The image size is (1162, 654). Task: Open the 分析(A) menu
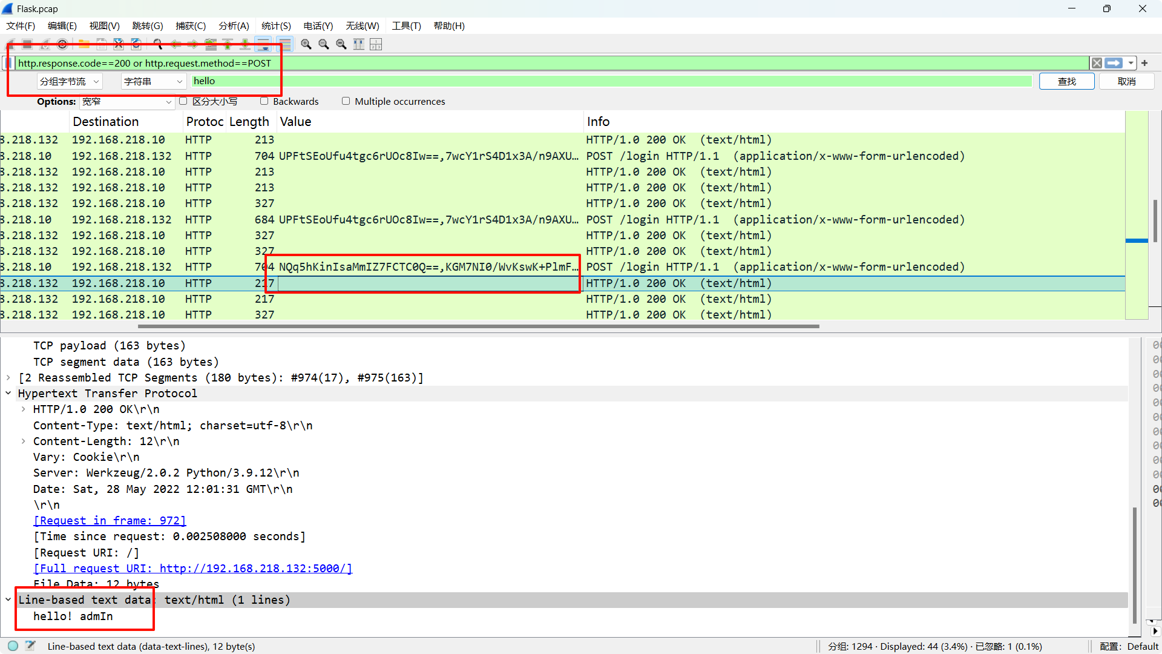tap(234, 25)
